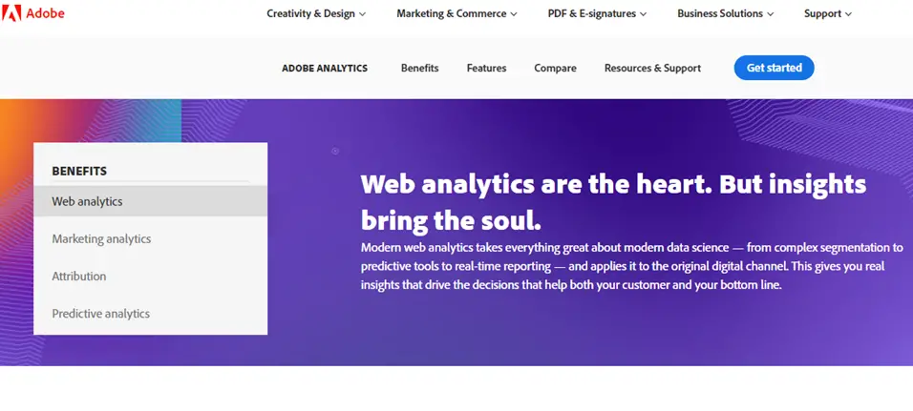Image resolution: width=913 pixels, height=411 pixels.
Task: Click the Adobe wordmark text
Action: click(46, 13)
